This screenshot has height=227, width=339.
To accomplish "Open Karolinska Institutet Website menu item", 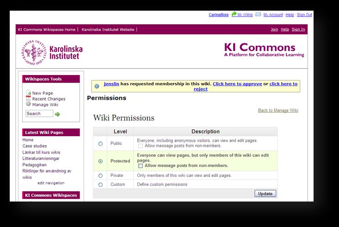I will (108, 30).
